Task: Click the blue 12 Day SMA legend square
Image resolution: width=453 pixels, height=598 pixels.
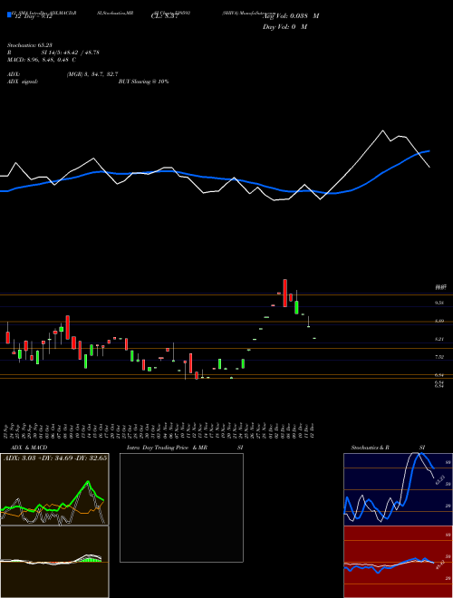Action: [9, 14]
